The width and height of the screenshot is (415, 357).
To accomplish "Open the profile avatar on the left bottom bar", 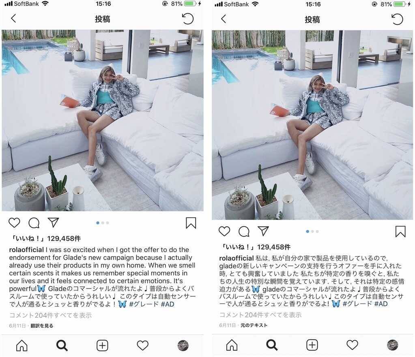I will coord(183,345).
